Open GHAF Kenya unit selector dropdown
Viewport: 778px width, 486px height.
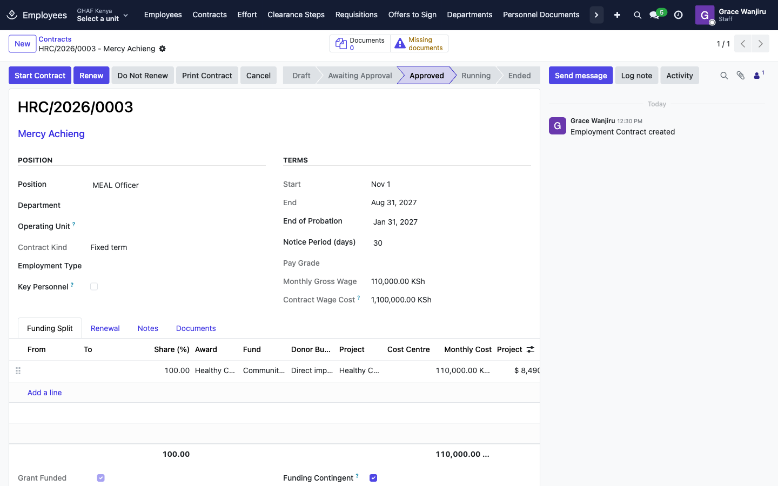tap(103, 15)
